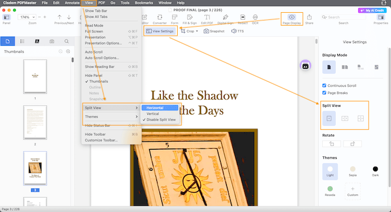This screenshot has height=212, width=391.
Task: Open the Form tool
Action: pyautogui.click(x=174, y=19)
